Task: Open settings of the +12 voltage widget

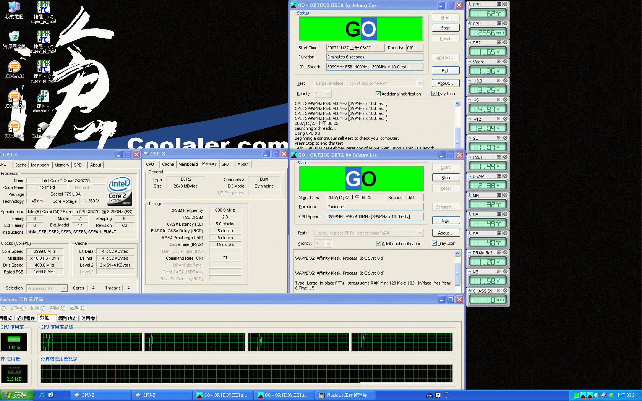Action: click(x=499, y=119)
